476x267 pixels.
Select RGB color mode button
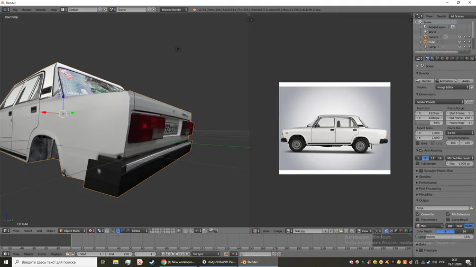coord(459,226)
